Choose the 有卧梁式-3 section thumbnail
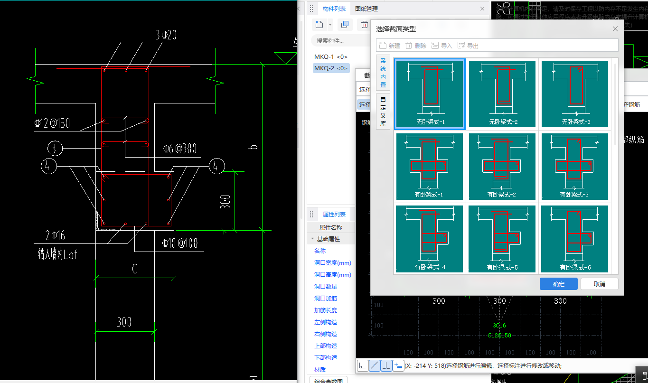Image resolution: width=648 pixels, height=383 pixels. [x=575, y=167]
